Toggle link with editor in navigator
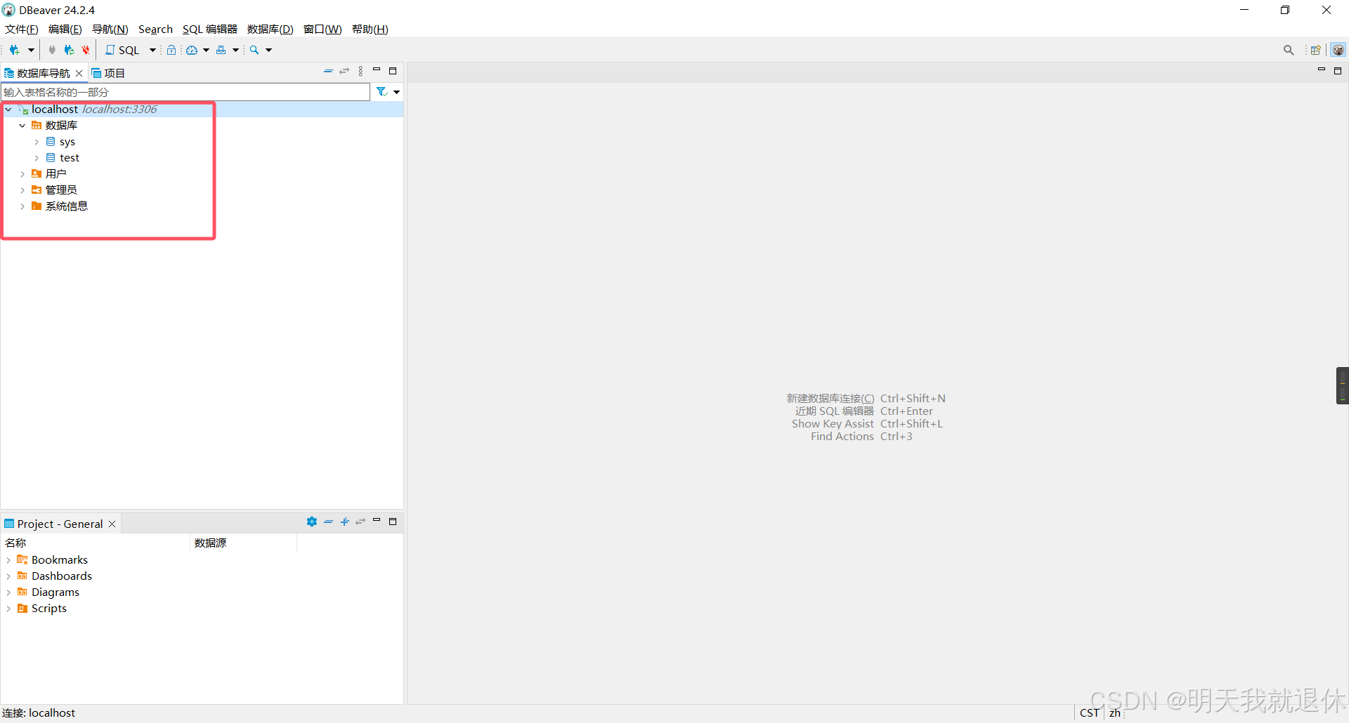The height and width of the screenshot is (723, 1349). 344,72
